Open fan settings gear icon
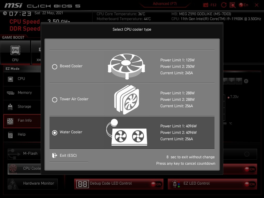Viewport: 264px width, 198px height. pos(246,81)
